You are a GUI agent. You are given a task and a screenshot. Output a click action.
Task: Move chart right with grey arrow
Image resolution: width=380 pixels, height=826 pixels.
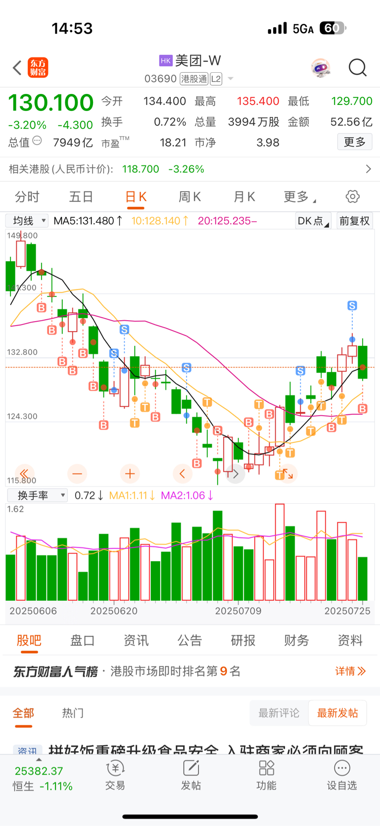[236, 474]
